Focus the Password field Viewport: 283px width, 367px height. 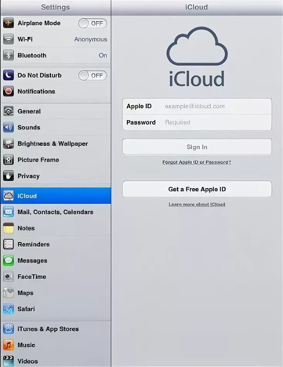tap(197, 122)
